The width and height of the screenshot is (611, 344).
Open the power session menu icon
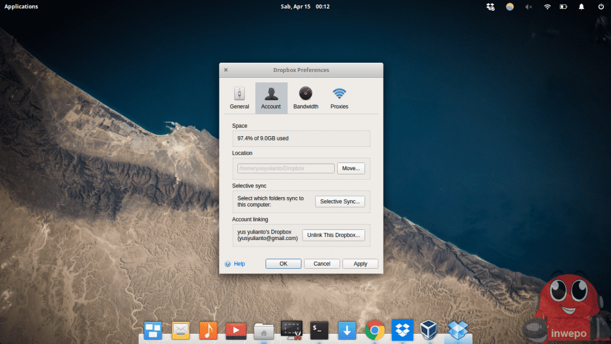click(600, 7)
